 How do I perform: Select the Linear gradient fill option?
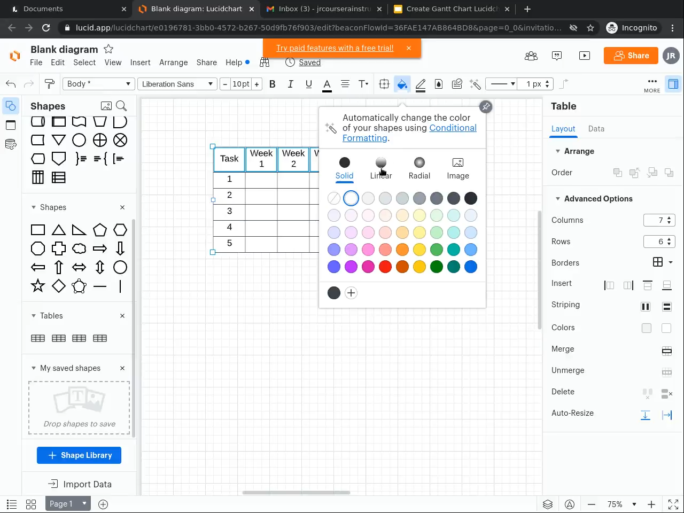381,168
